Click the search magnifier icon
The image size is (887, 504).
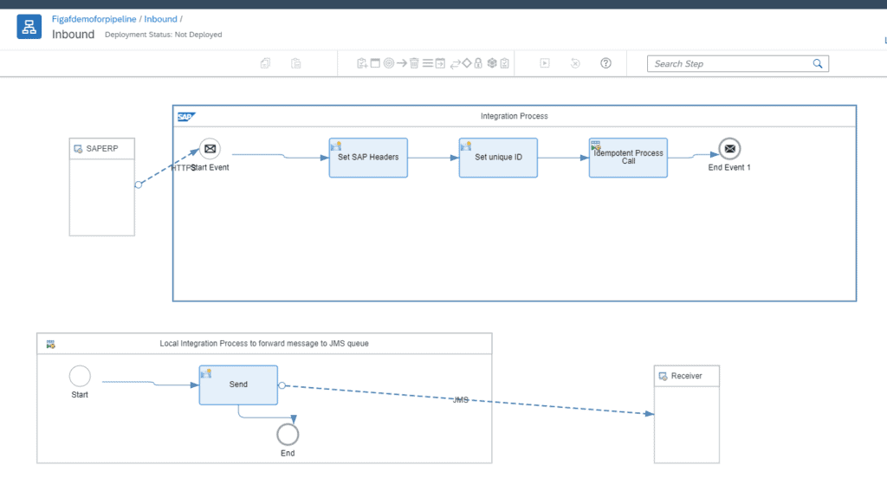click(x=818, y=64)
